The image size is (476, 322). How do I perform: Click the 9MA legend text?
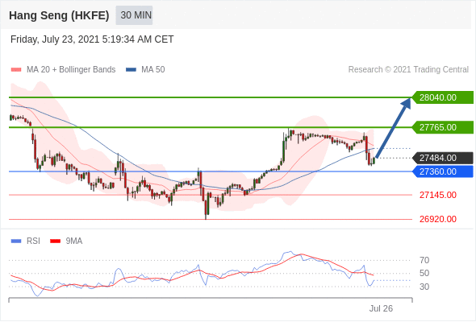point(74,242)
